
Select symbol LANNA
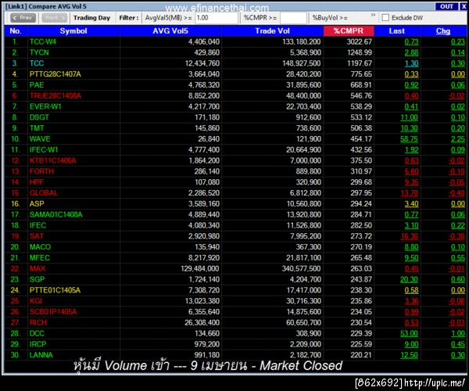[41, 355]
